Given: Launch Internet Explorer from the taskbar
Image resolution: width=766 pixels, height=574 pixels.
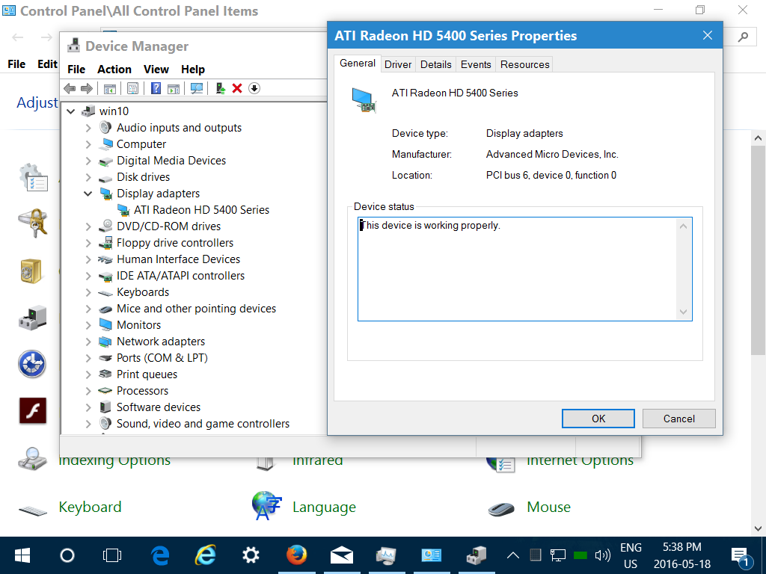Looking at the screenshot, I should pyautogui.click(x=205, y=555).
